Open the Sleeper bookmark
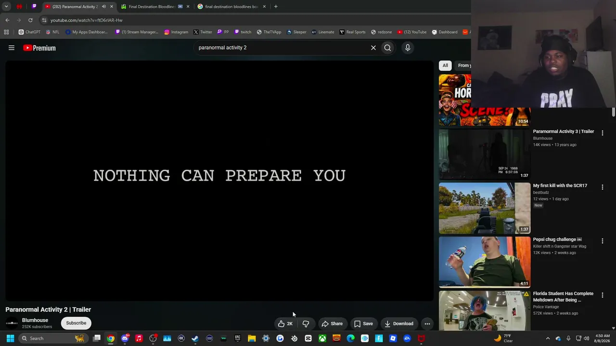Screen dimensions: 616x346 click(296, 32)
